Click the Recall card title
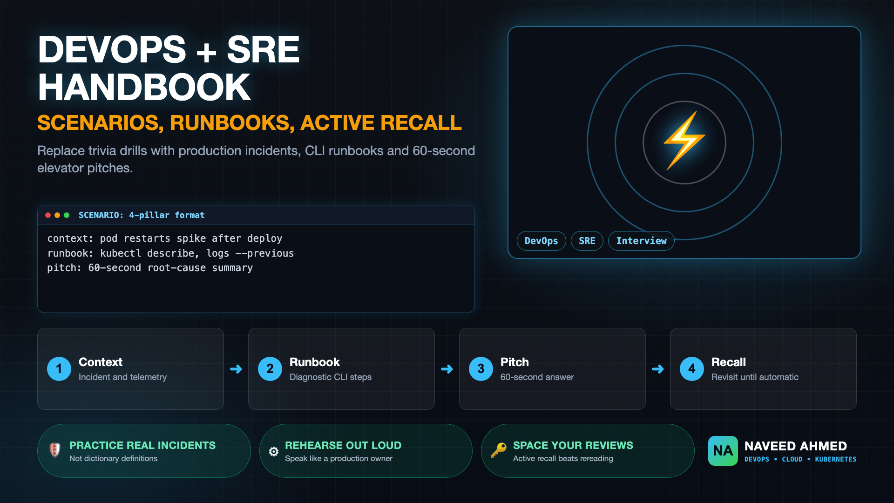The image size is (894, 503). pyautogui.click(x=729, y=362)
